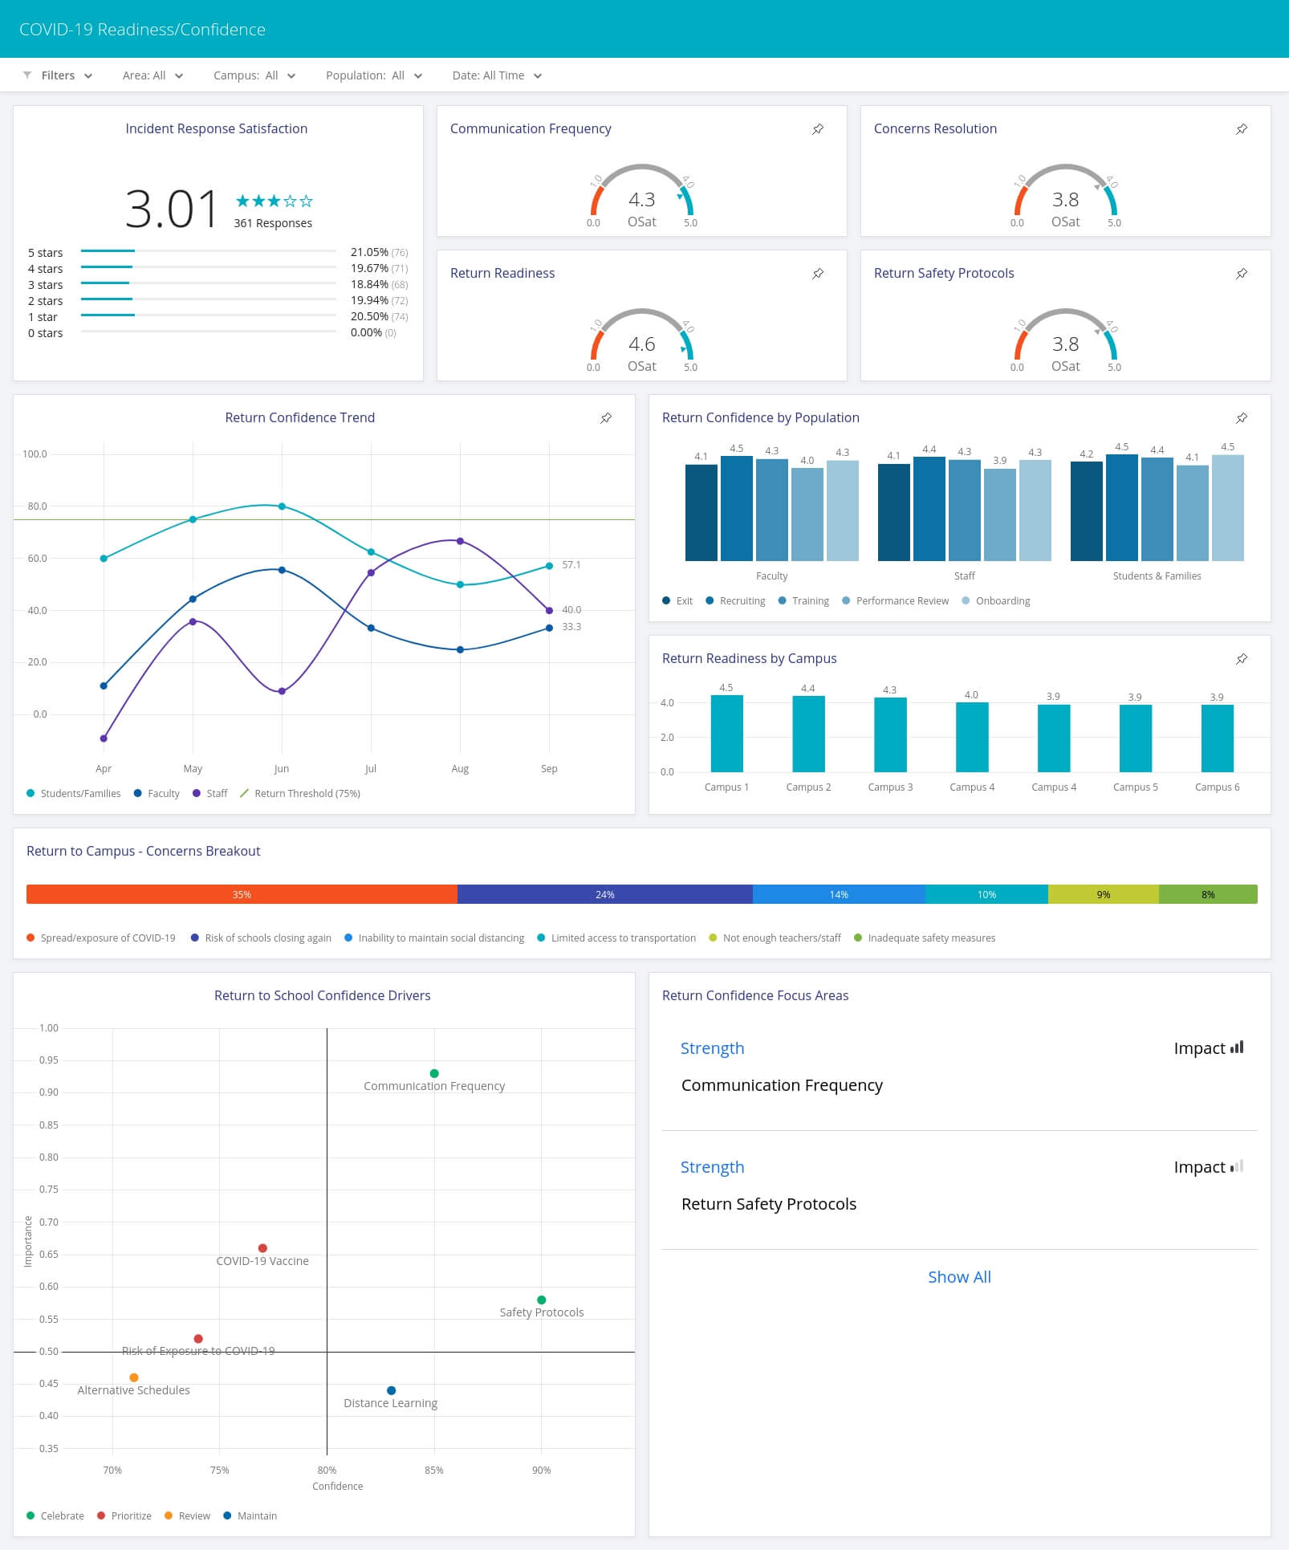Click the star rating icons beside 3.01
The width and height of the screenshot is (1289, 1550).
(274, 201)
